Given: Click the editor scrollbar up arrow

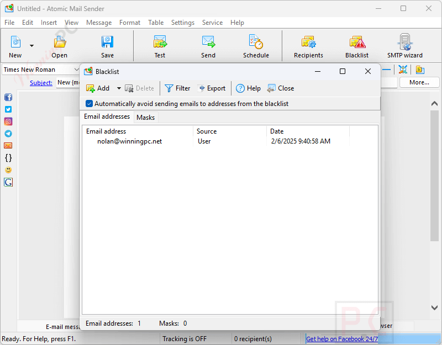Looking at the screenshot, I should pos(434,104).
